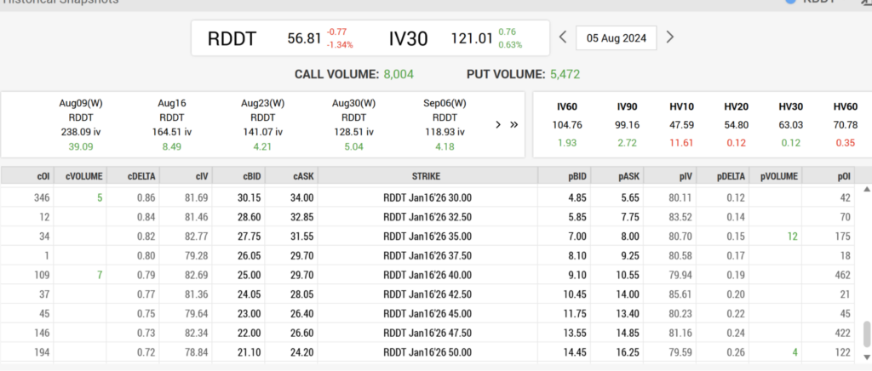This screenshot has width=872, height=371.
Task: Select the Aug09(W) expiration
Action: (x=81, y=125)
